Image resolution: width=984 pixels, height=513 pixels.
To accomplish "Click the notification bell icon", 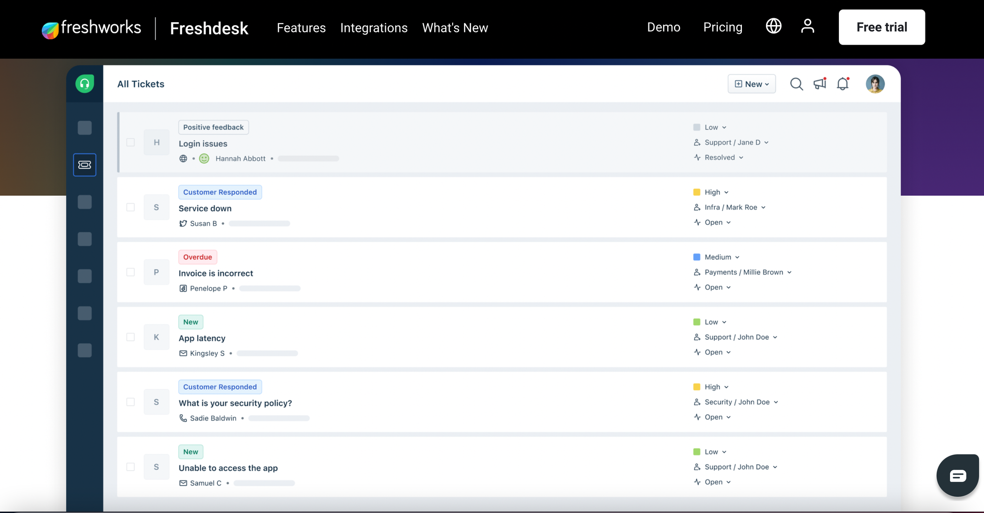I will (x=843, y=84).
